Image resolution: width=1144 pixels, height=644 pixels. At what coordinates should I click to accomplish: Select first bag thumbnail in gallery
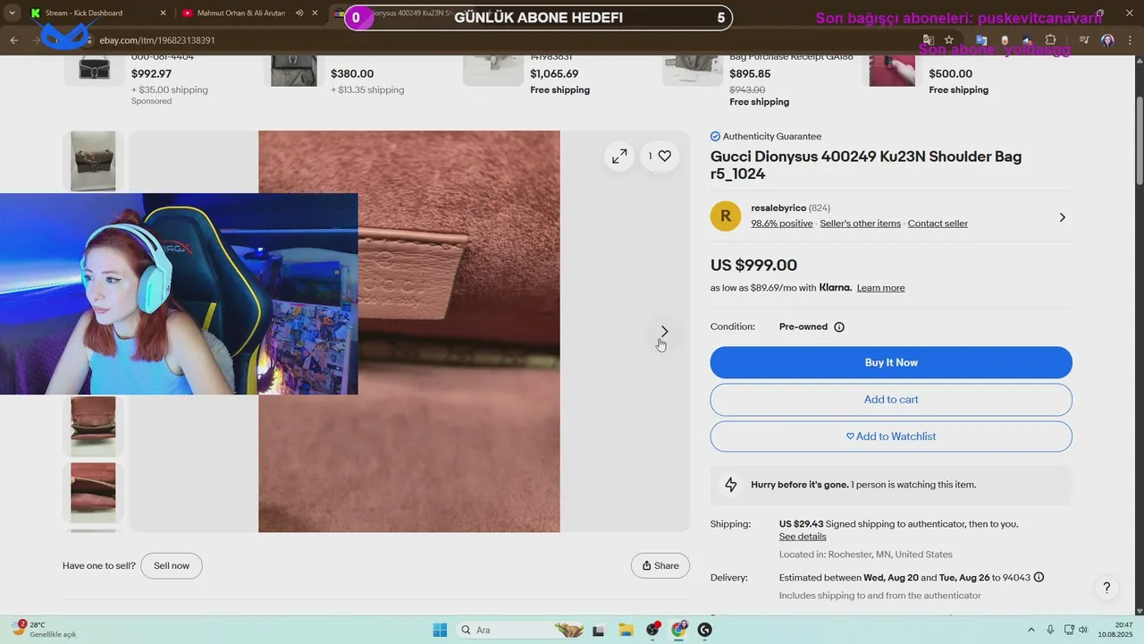coord(93,161)
